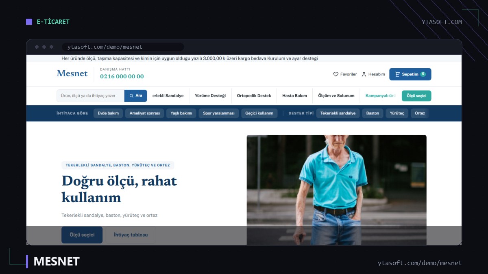Click the green Ölçü seçici button in navbar
The width and height of the screenshot is (488, 274).
pos(416,96)
